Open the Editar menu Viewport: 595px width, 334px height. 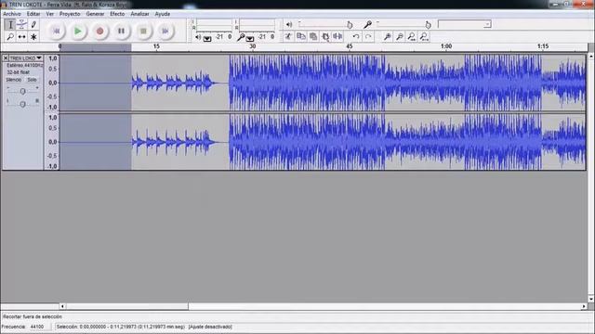coord(33,14)
